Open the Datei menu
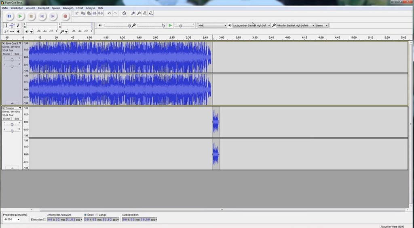414x228 pixels. tap(5, 8)
